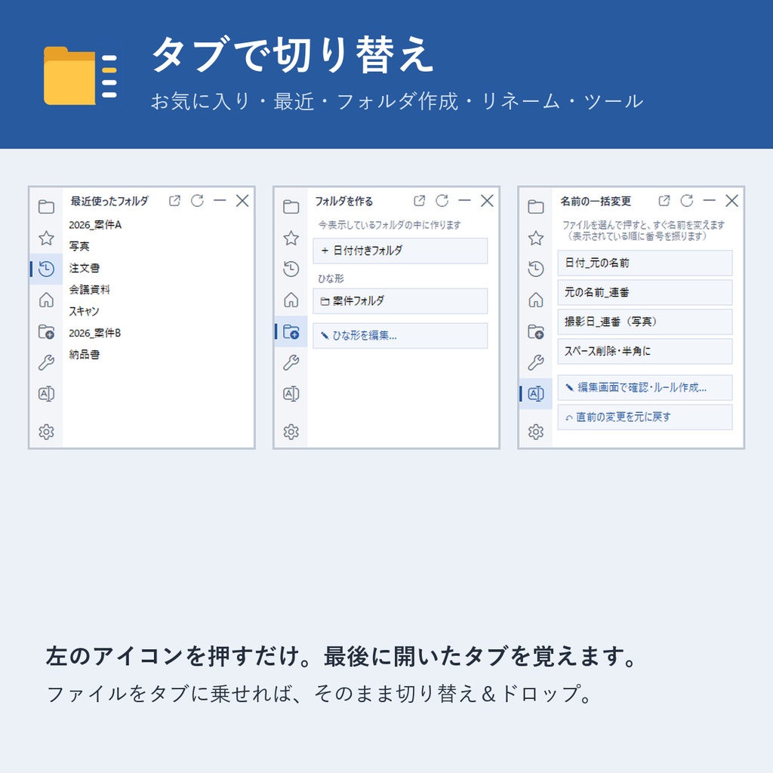This screenshot has height=773, width=773.
Task: Pop out the 名前の一括変更 panel
Action: pyautogui.click(x=664, y=201)
